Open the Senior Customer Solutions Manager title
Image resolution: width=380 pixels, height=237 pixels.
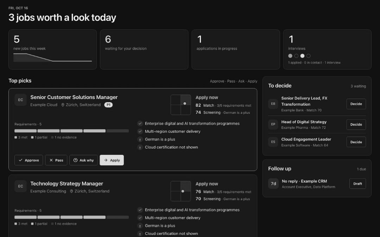[x=74, y=97]
